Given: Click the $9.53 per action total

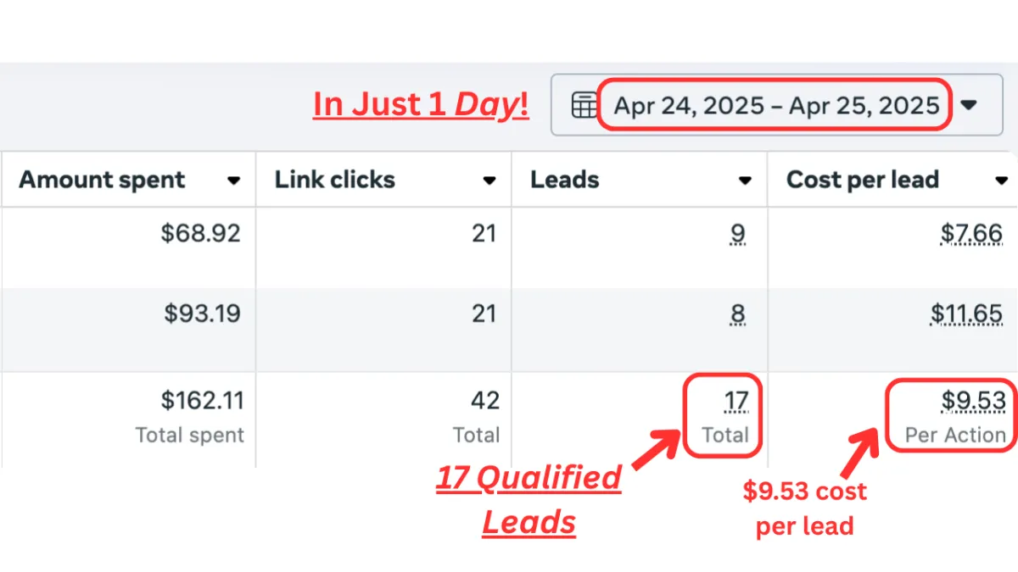Looking at the screenshot, I should pyautogui.click(x=973, y=400).
